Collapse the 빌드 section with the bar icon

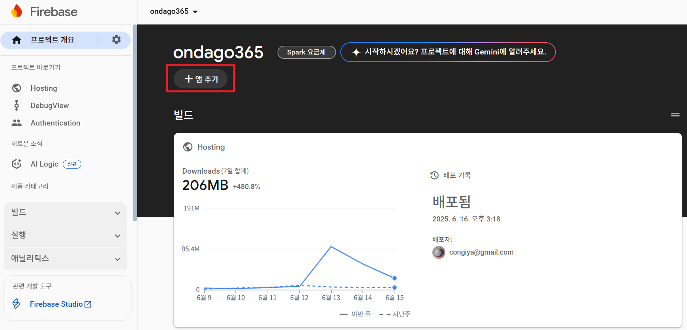(675, 115)
